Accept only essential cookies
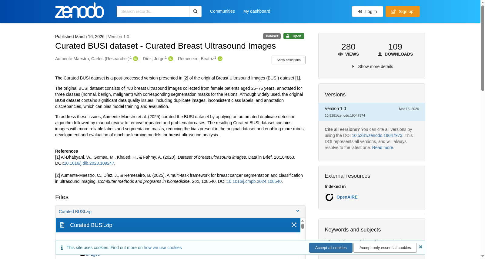The width and height of the screenshot is (485, 259). coord(385,248)
